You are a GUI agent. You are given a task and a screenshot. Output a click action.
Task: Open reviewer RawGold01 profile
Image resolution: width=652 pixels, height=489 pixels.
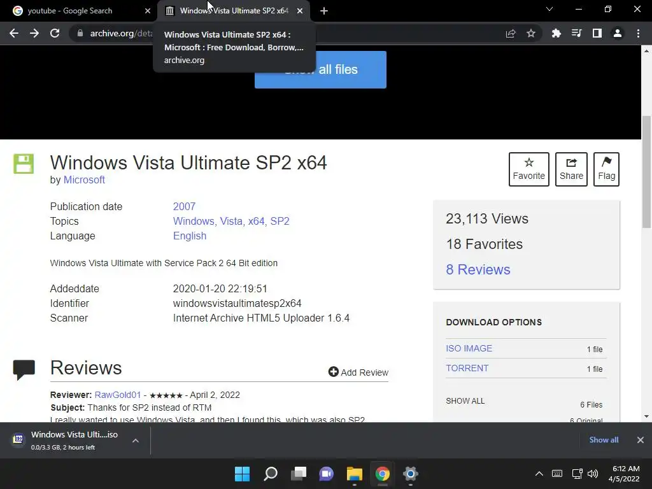118,395
